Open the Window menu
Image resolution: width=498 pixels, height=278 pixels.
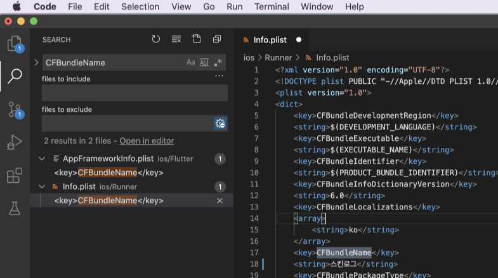(317, 6)
